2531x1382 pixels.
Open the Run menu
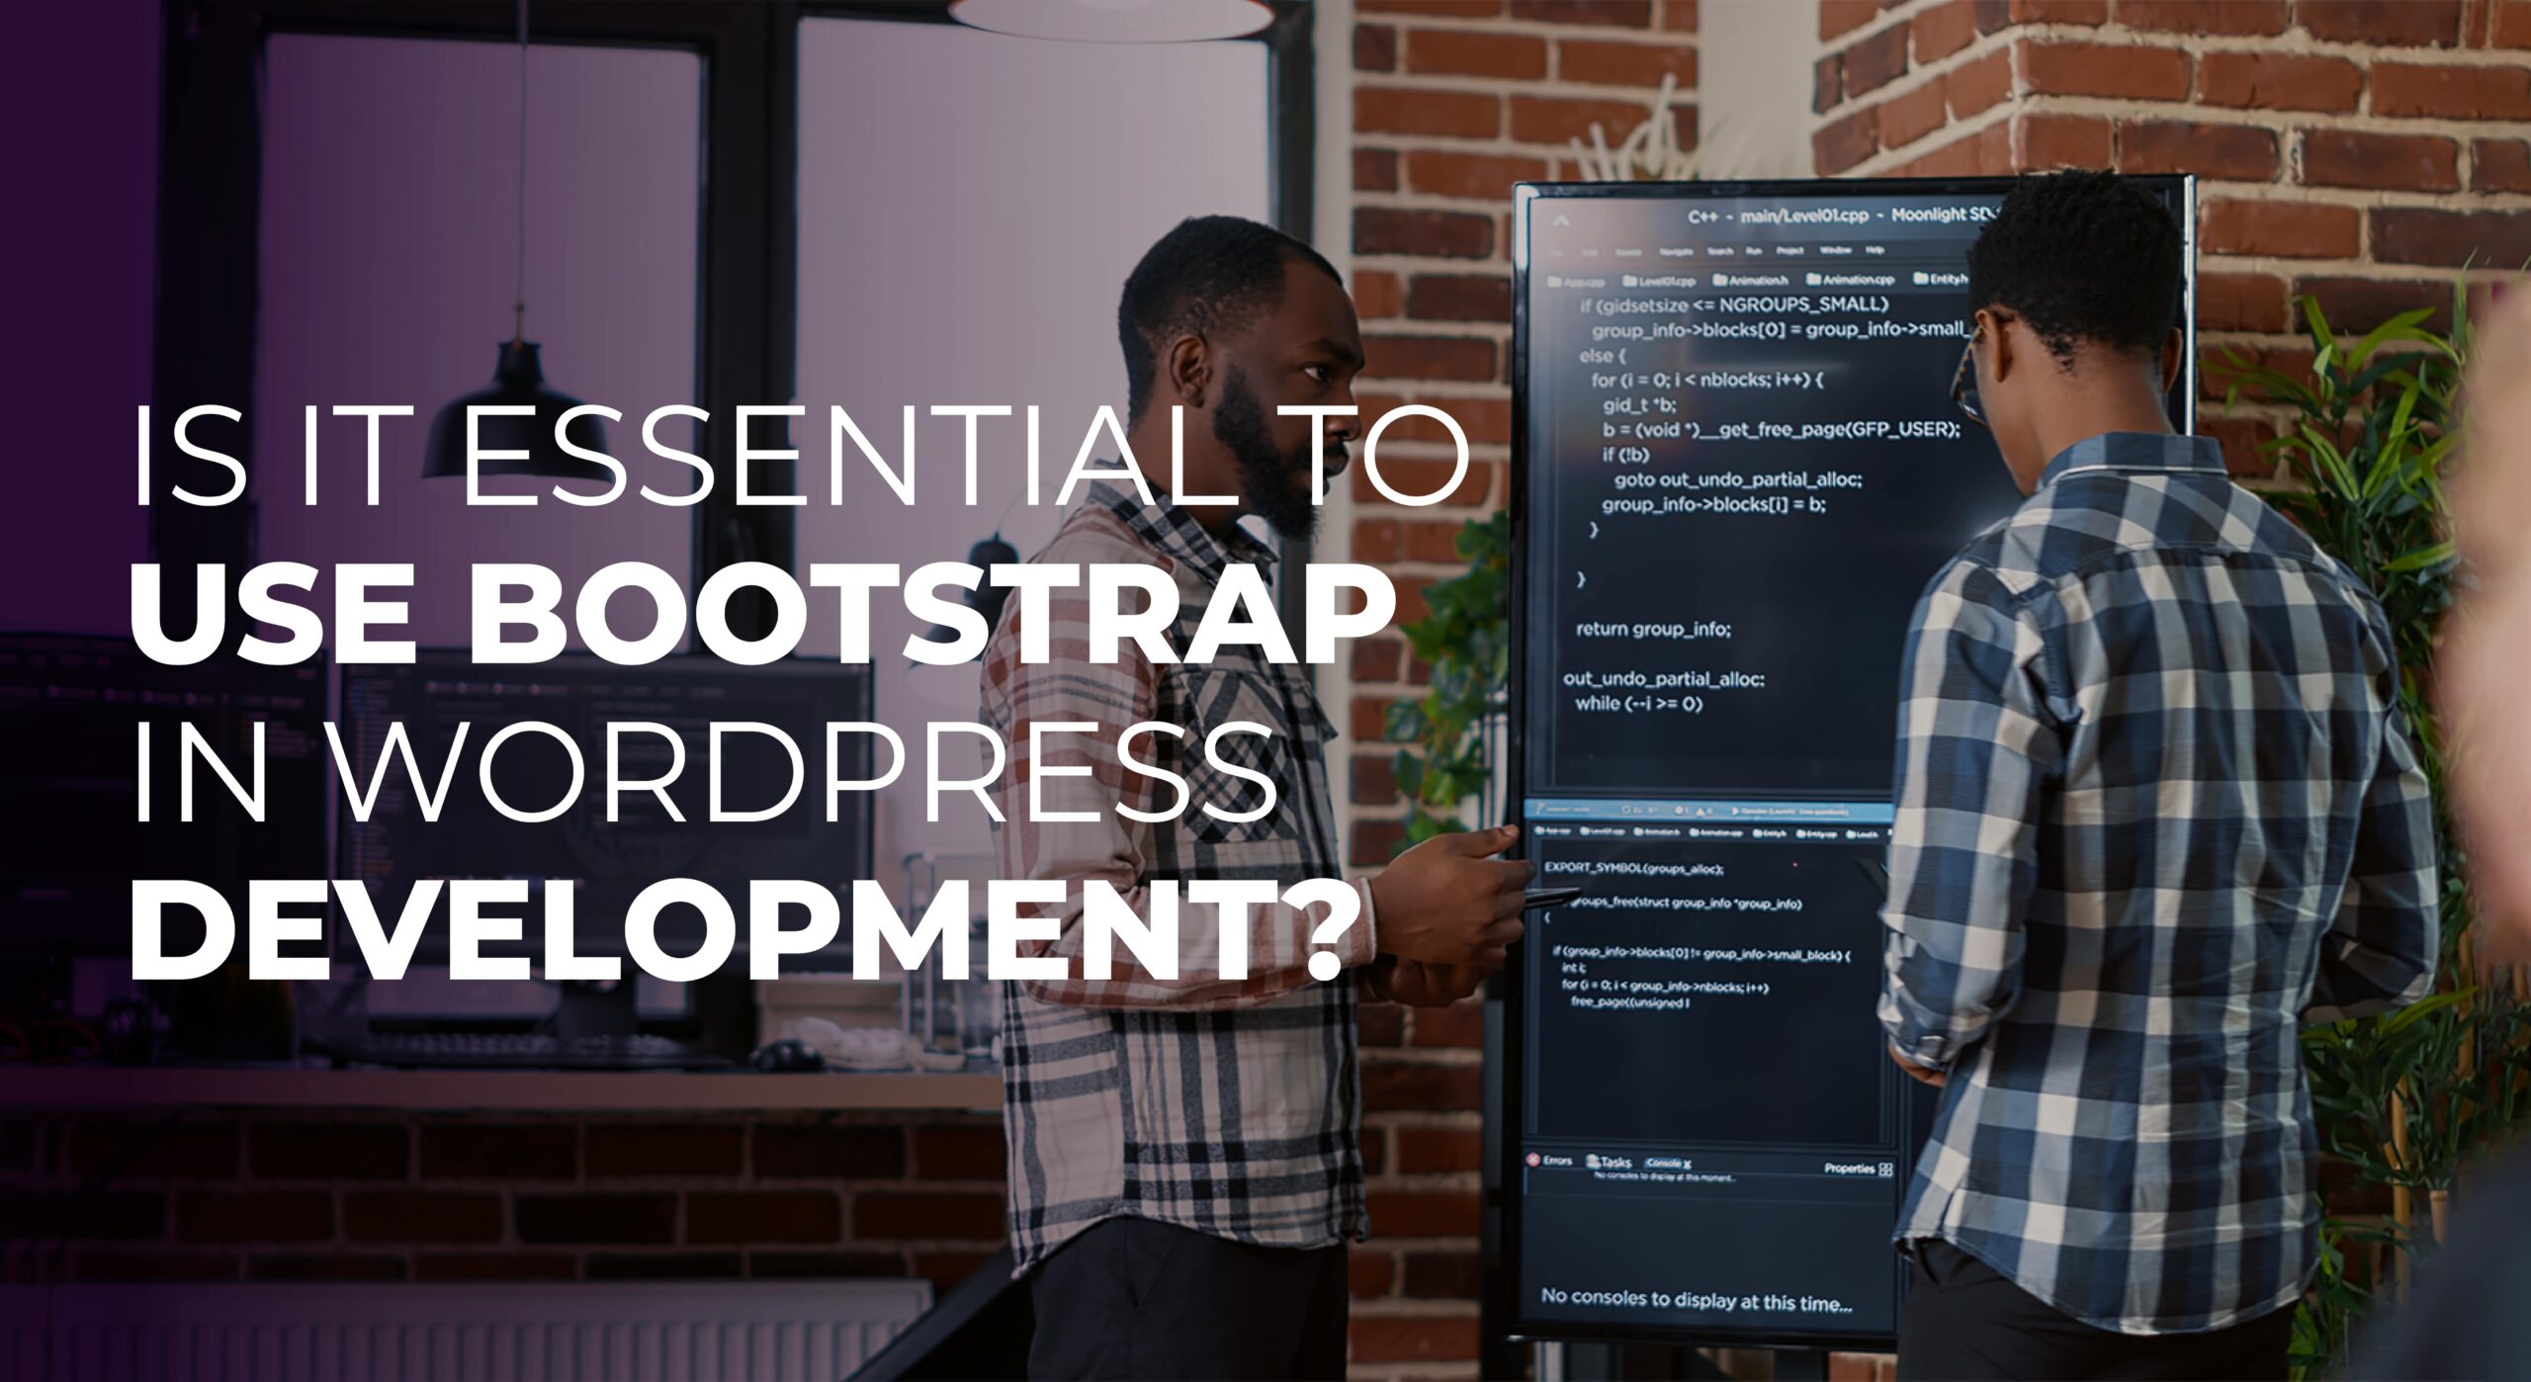pos(1753,251)
